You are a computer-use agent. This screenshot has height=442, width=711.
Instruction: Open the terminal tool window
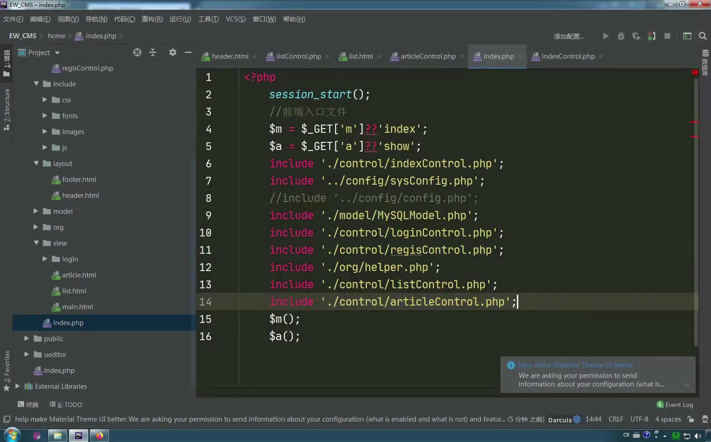pyautogui.click(x=28, y=404)
